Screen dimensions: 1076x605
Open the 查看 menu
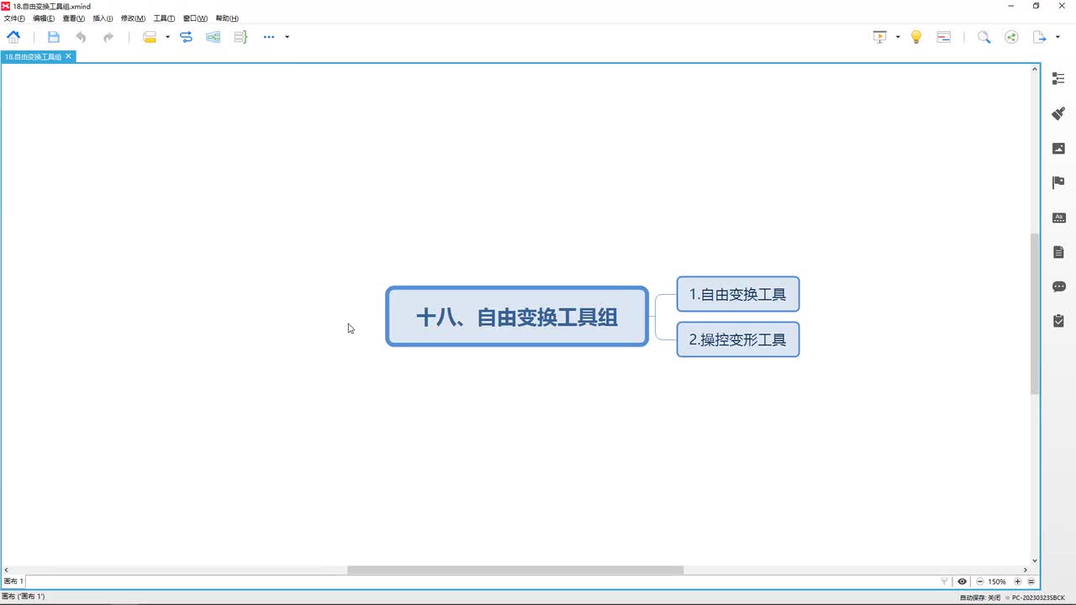(74, 18)
